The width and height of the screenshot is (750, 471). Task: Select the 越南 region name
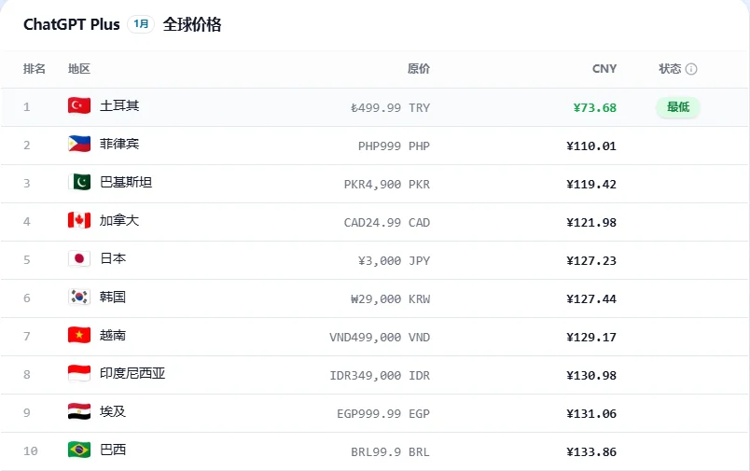pos(113,335)
